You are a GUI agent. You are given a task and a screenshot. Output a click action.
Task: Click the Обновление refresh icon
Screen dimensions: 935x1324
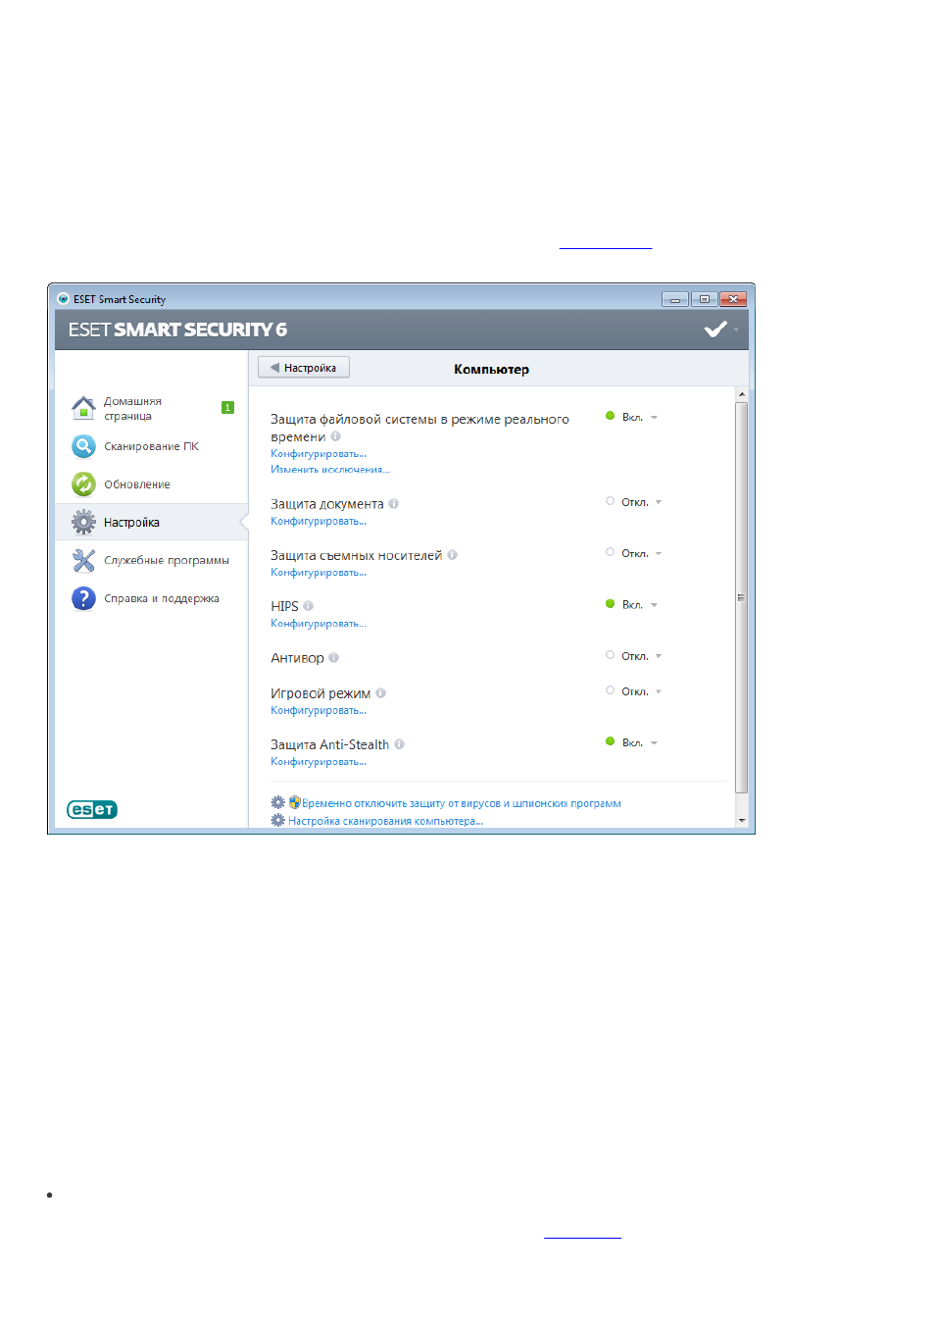click(83, 484)
